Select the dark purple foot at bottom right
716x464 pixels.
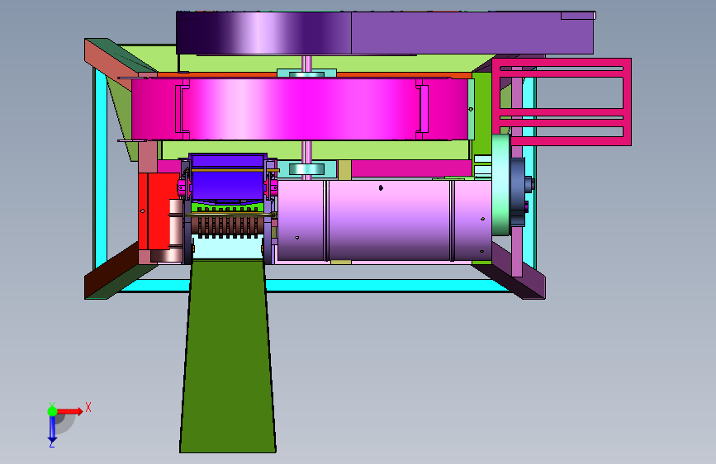[x=519, y=272]
